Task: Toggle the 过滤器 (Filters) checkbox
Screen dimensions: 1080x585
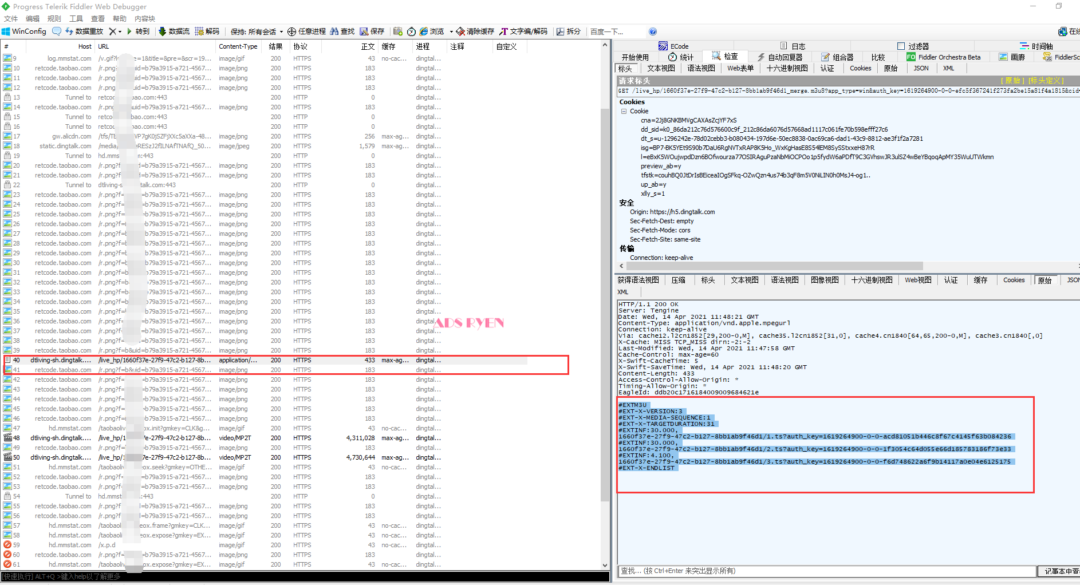Action: pos(901,46)
